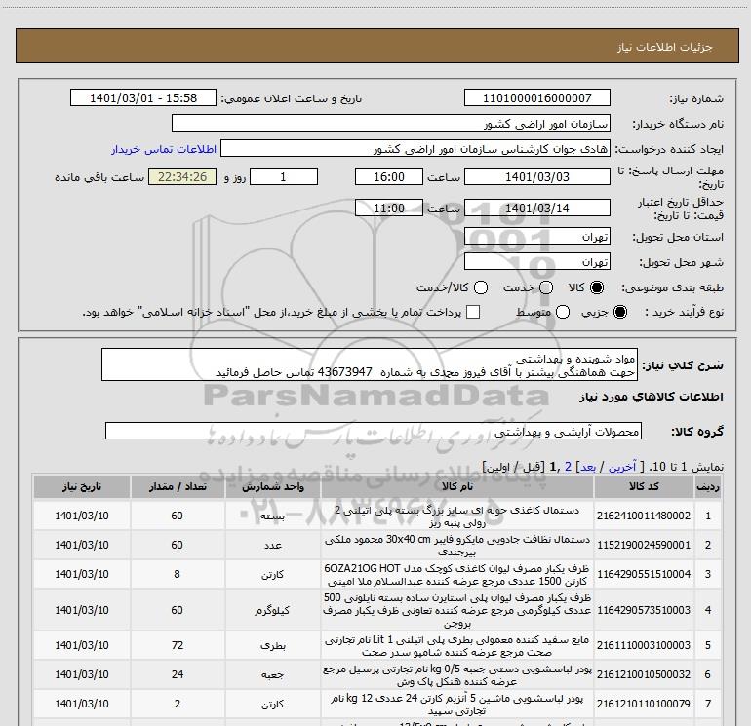Image resolution: width=751 pixels, height=726 pixels.
Task: Open اطلاعات تماس خریدار link
Action: pyautogui.click(x=164, y=149)
